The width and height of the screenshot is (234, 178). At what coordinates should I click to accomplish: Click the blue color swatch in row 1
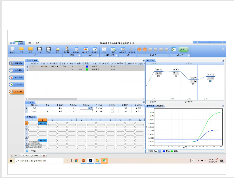[87, 67]
